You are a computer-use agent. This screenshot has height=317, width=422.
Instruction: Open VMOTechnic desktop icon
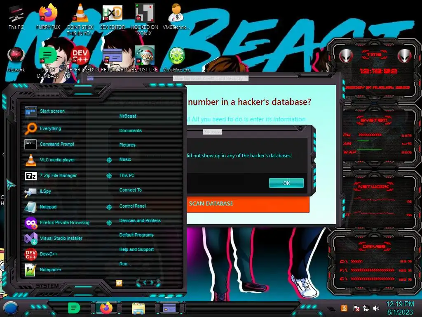pos(176,17)
